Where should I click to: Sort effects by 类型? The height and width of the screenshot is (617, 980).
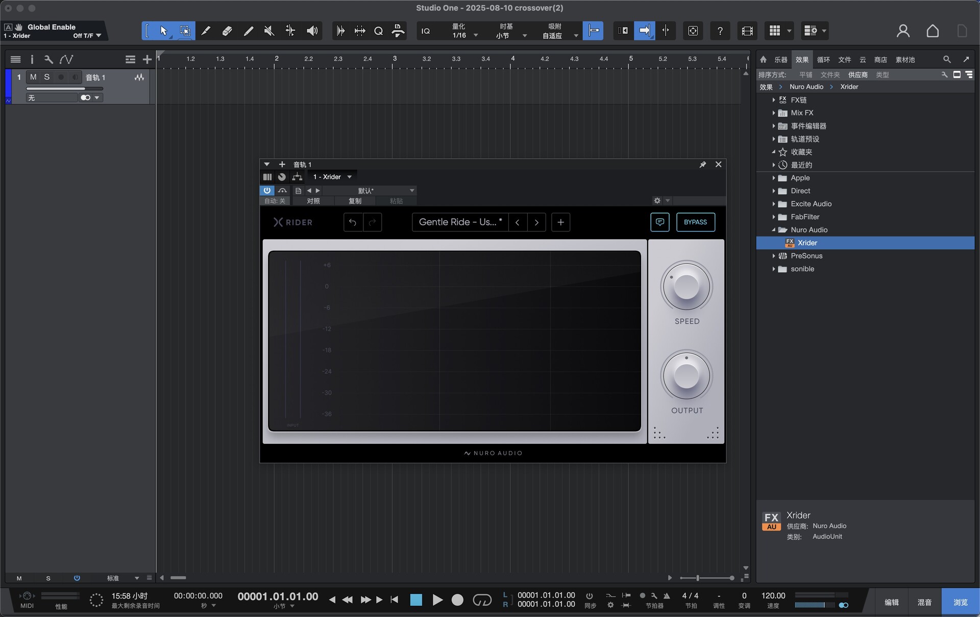883,75
